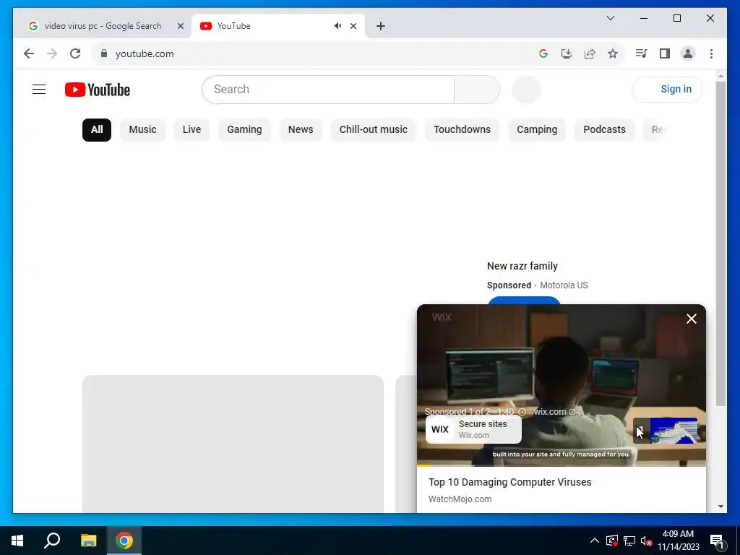Select the All filter chip
The height and width of the screenshot is (555, 740).
97,130
